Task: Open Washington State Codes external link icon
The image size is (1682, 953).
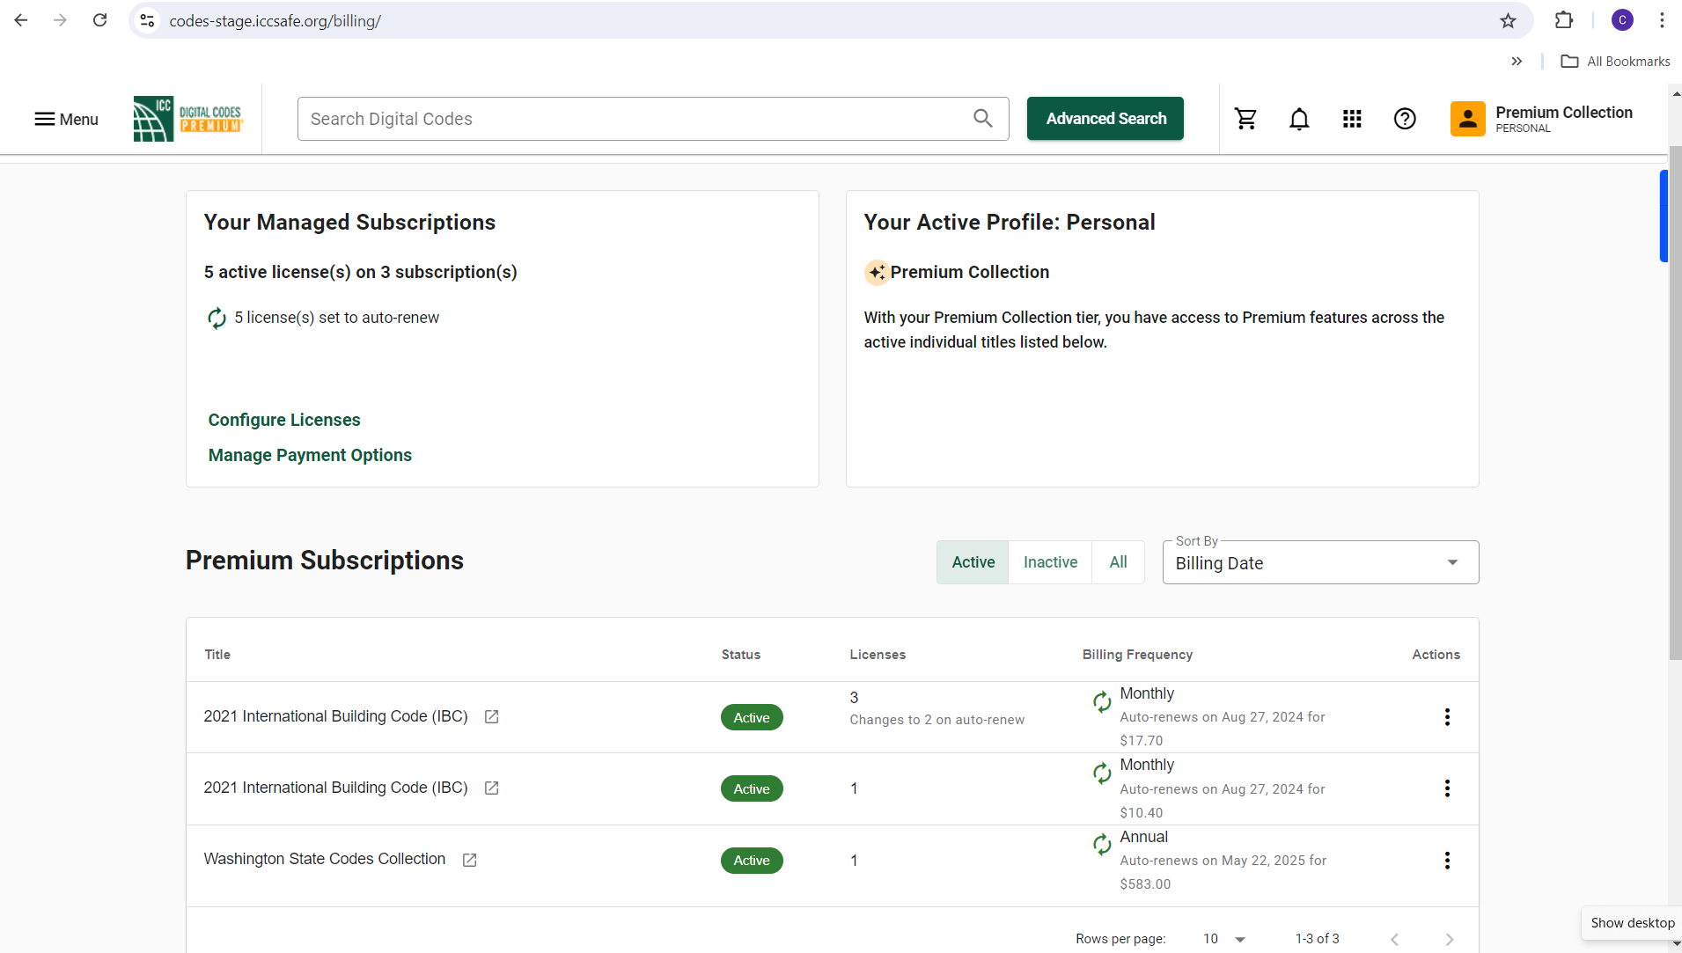Action: click(x=470, y=860)
